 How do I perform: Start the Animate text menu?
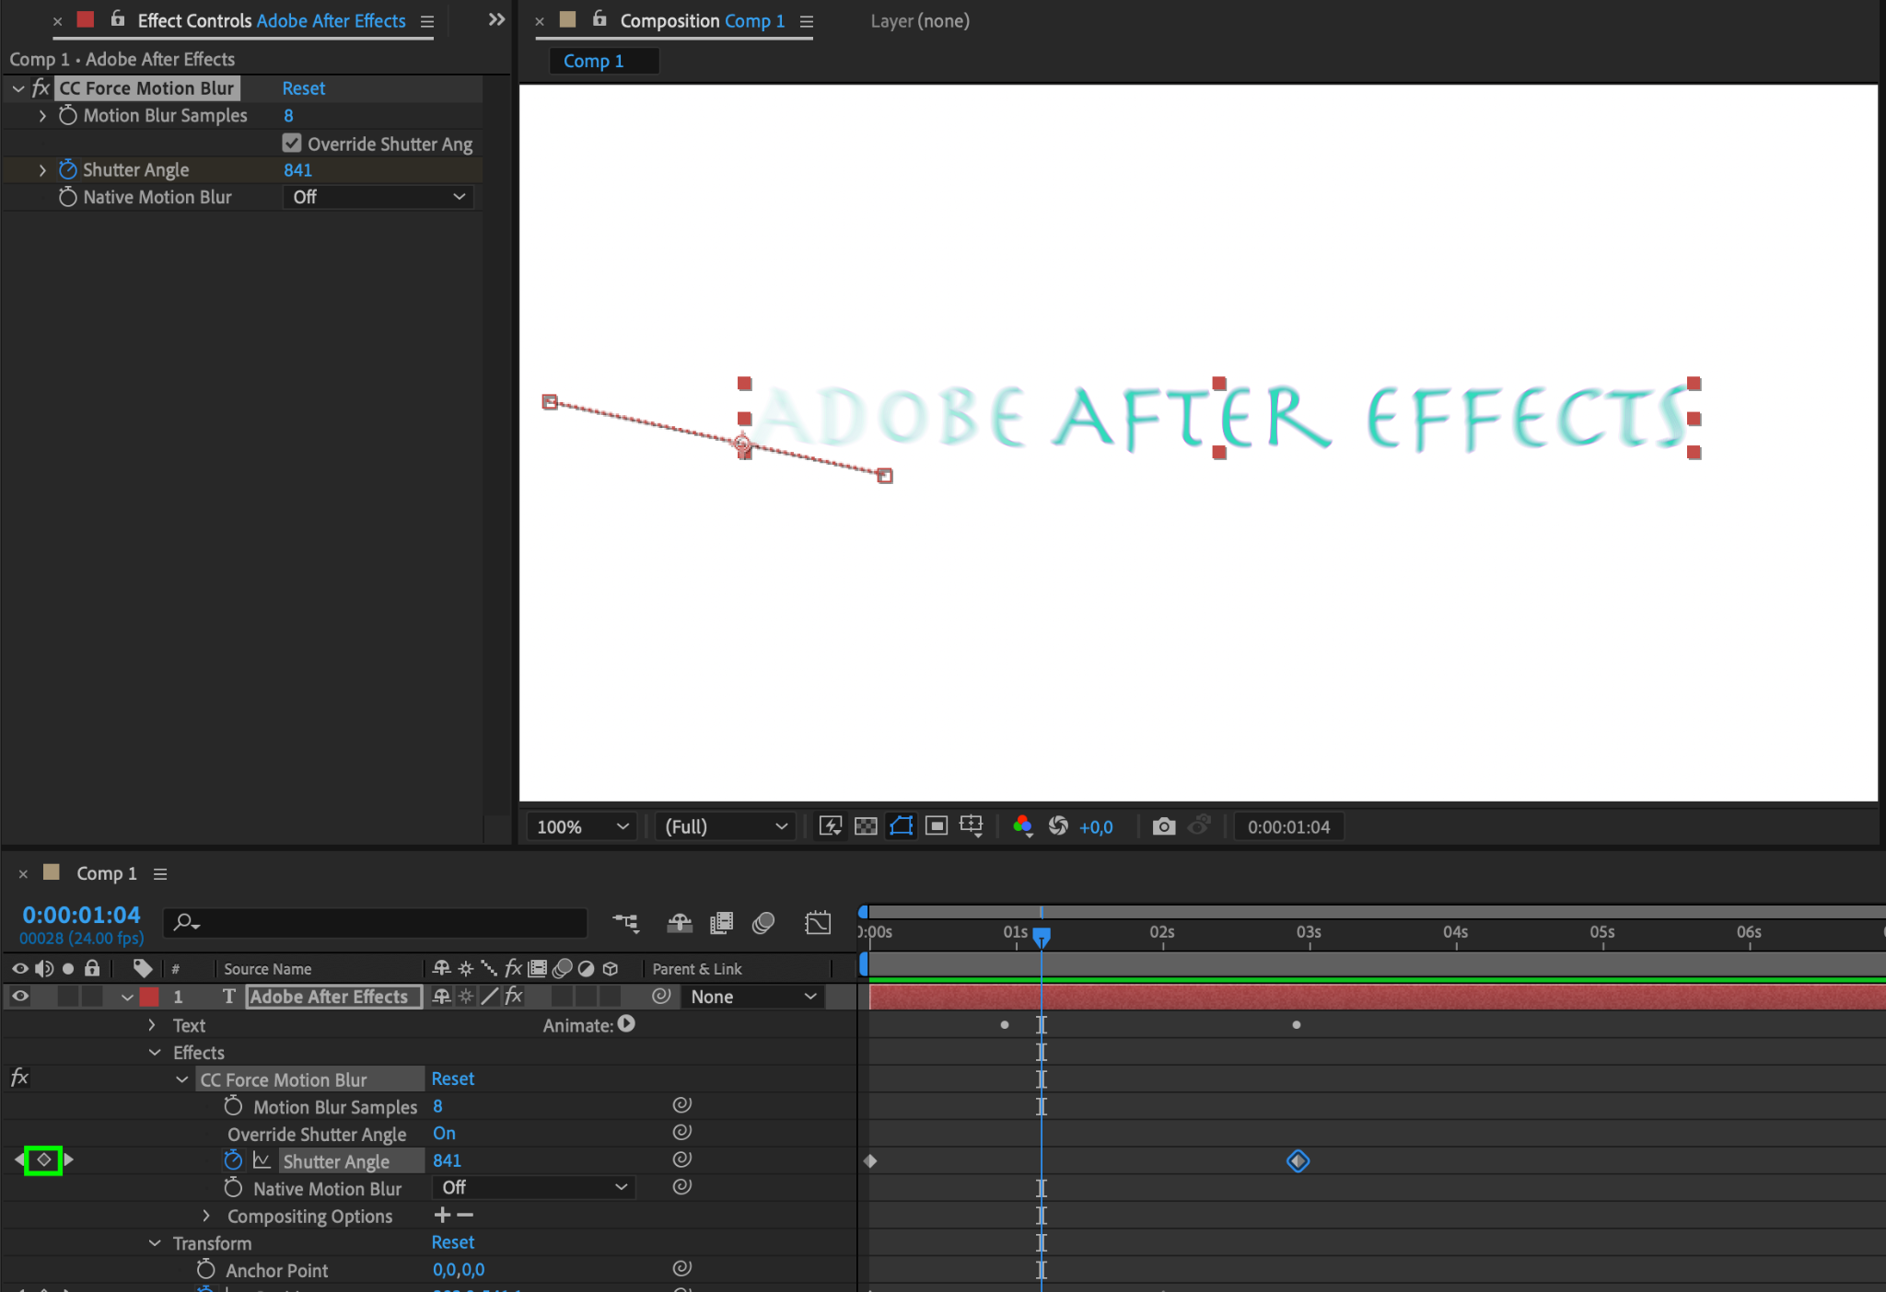(626, 1023)
